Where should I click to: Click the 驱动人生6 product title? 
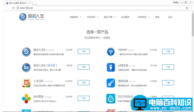click(39, 50)
